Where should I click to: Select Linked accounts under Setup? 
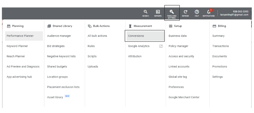point(179,67)
